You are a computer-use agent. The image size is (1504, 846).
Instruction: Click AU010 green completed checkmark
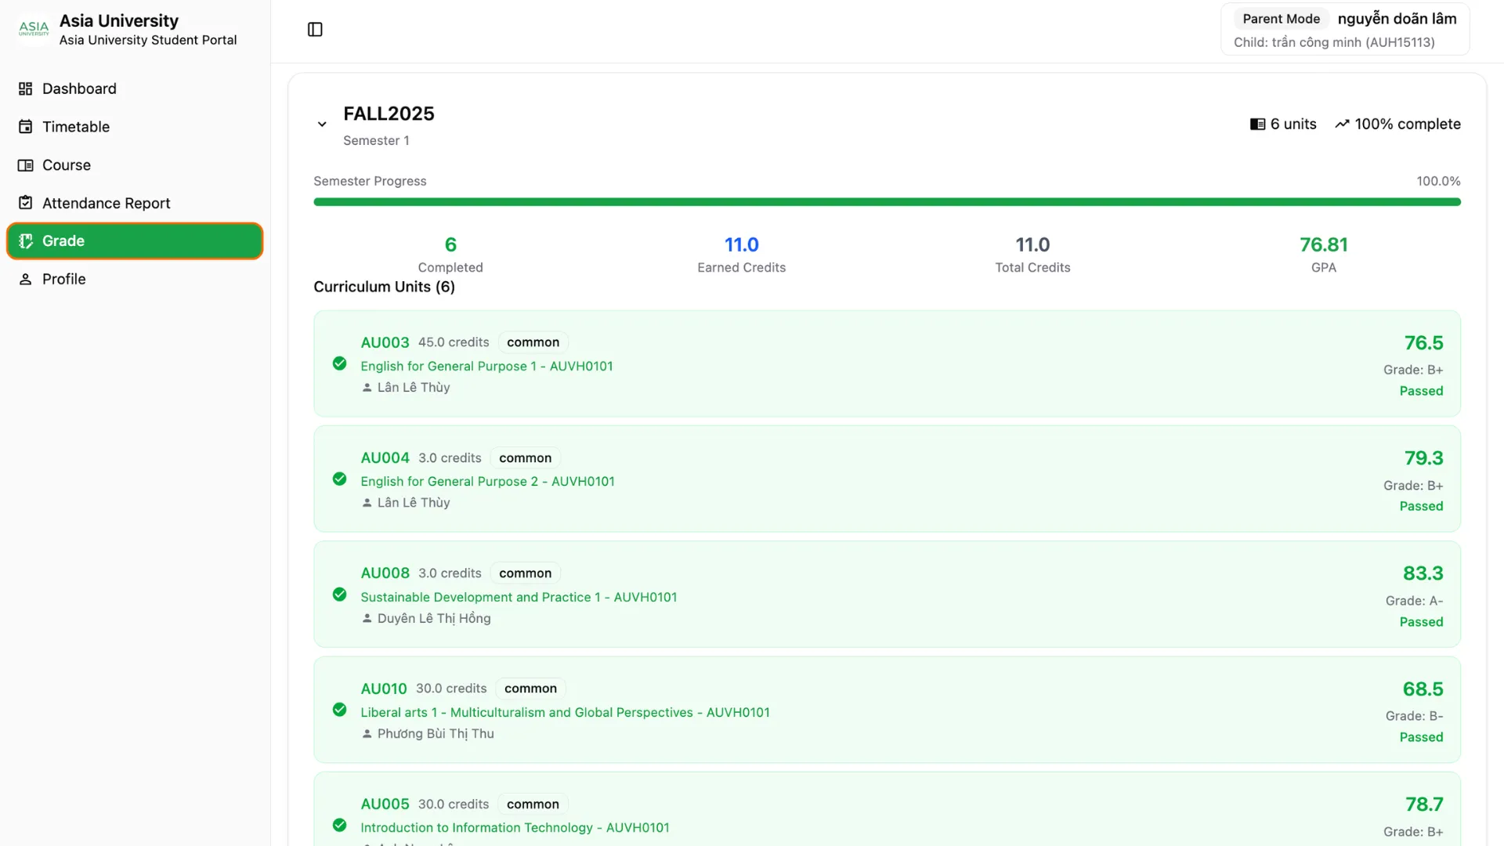point(339,710)
